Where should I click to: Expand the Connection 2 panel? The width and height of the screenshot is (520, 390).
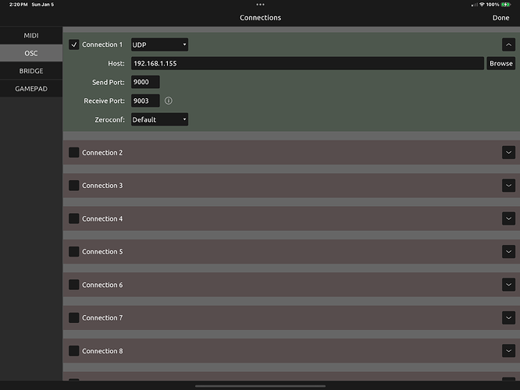pyautogui.click(x=508, y=153)
